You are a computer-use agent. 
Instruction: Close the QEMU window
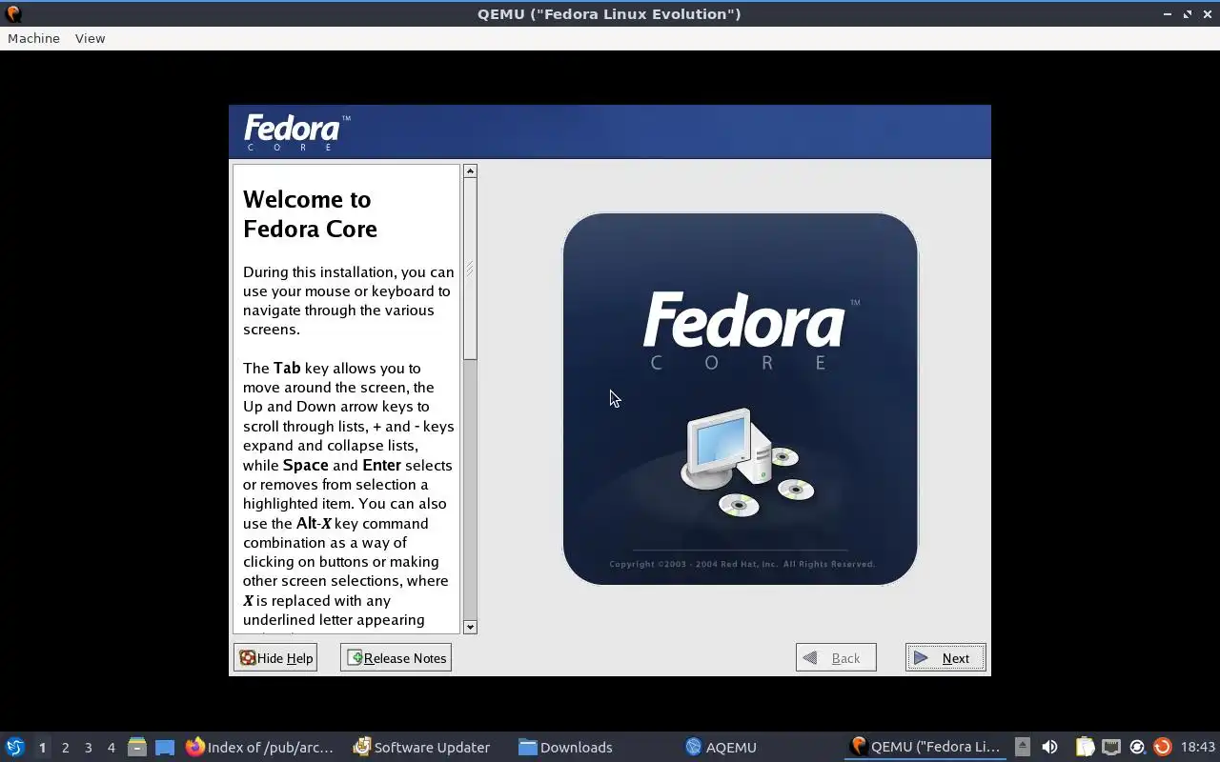coord(1207,13)
